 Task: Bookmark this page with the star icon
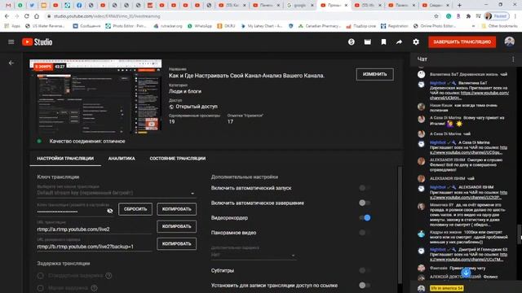click(x=436, y=16)
